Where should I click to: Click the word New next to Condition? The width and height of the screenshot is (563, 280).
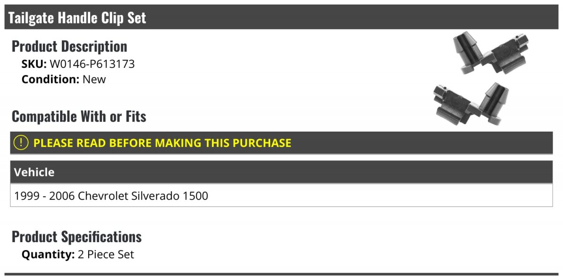coord(94,79)
